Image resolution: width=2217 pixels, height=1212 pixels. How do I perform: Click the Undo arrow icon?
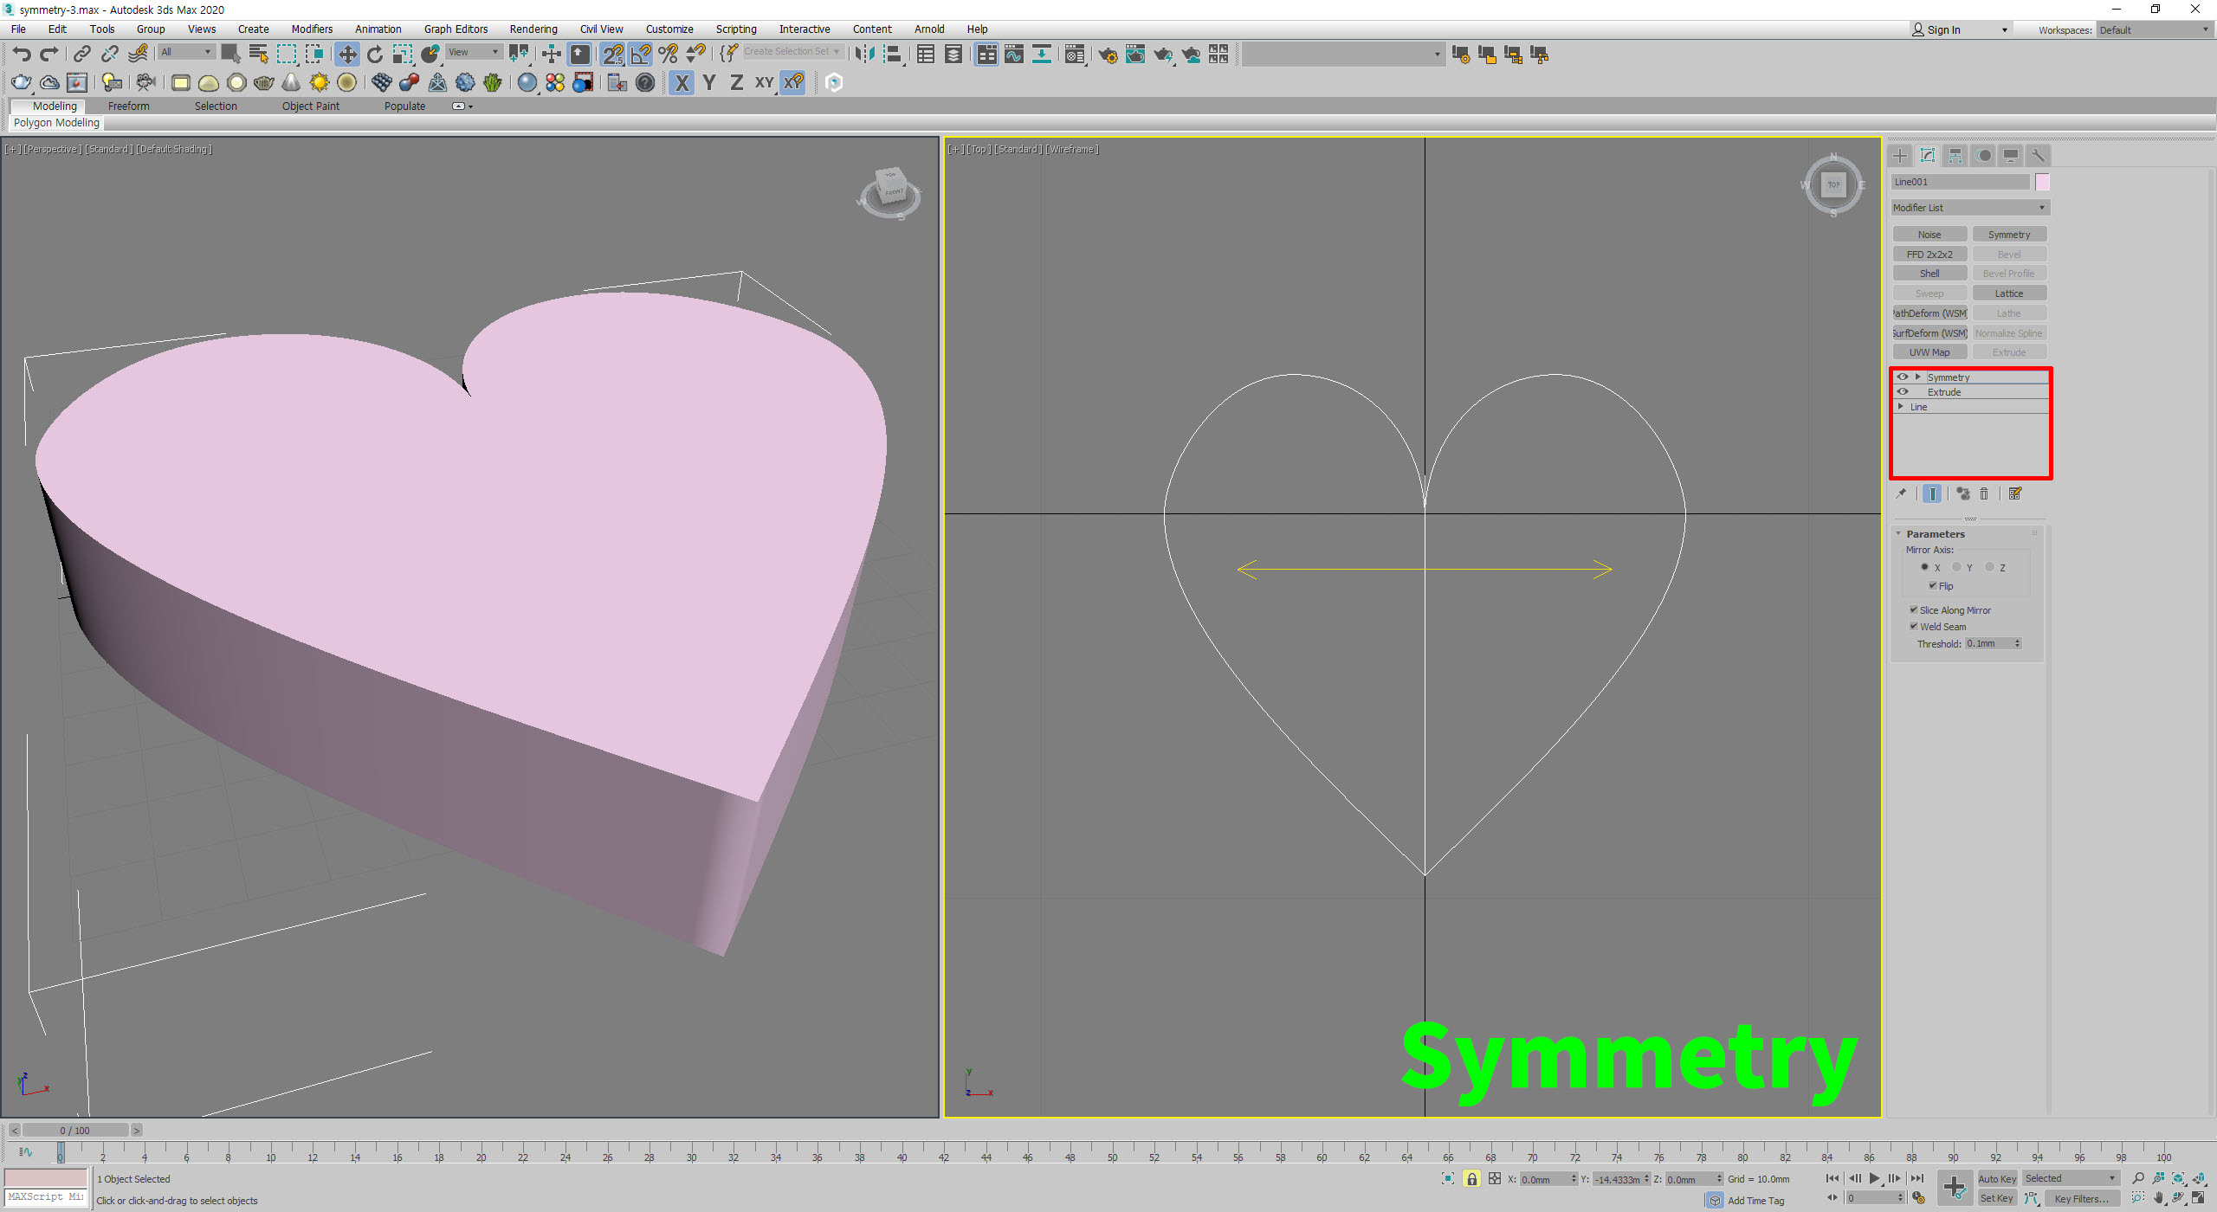(x=22, y=55)
